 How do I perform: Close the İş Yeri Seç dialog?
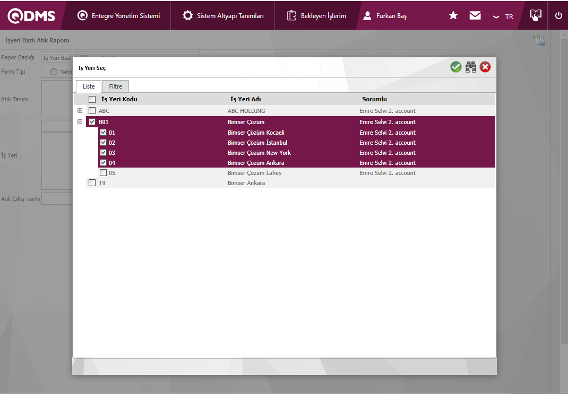click(x=485, y=67)
